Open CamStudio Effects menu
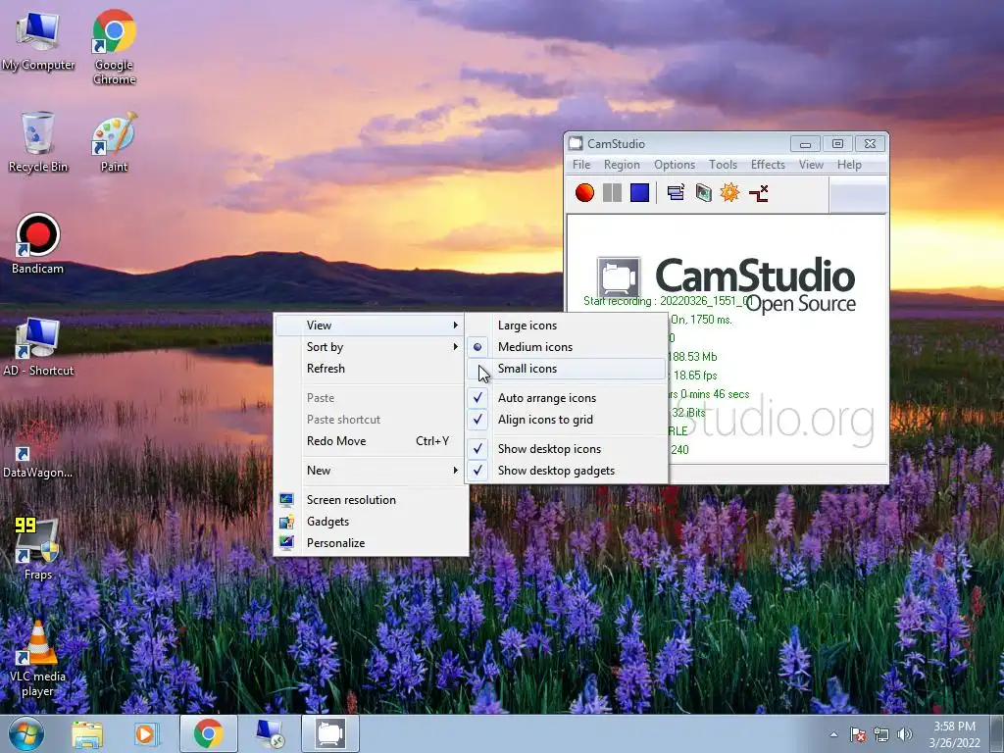The image size is (1004, 753). pos(768,165)
